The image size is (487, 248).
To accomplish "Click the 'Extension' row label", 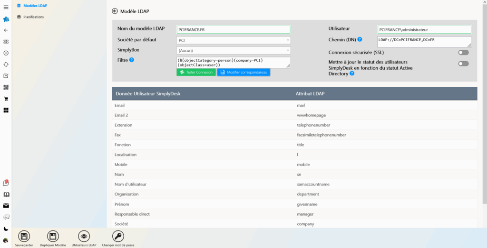I will tap(123, 125).
